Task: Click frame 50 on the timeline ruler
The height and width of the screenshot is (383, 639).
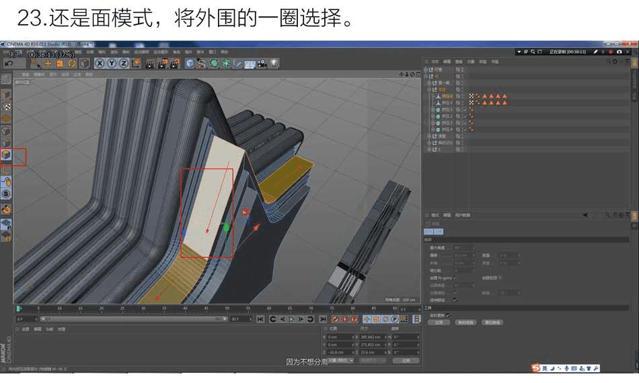Action: click(x=227, y=308)
